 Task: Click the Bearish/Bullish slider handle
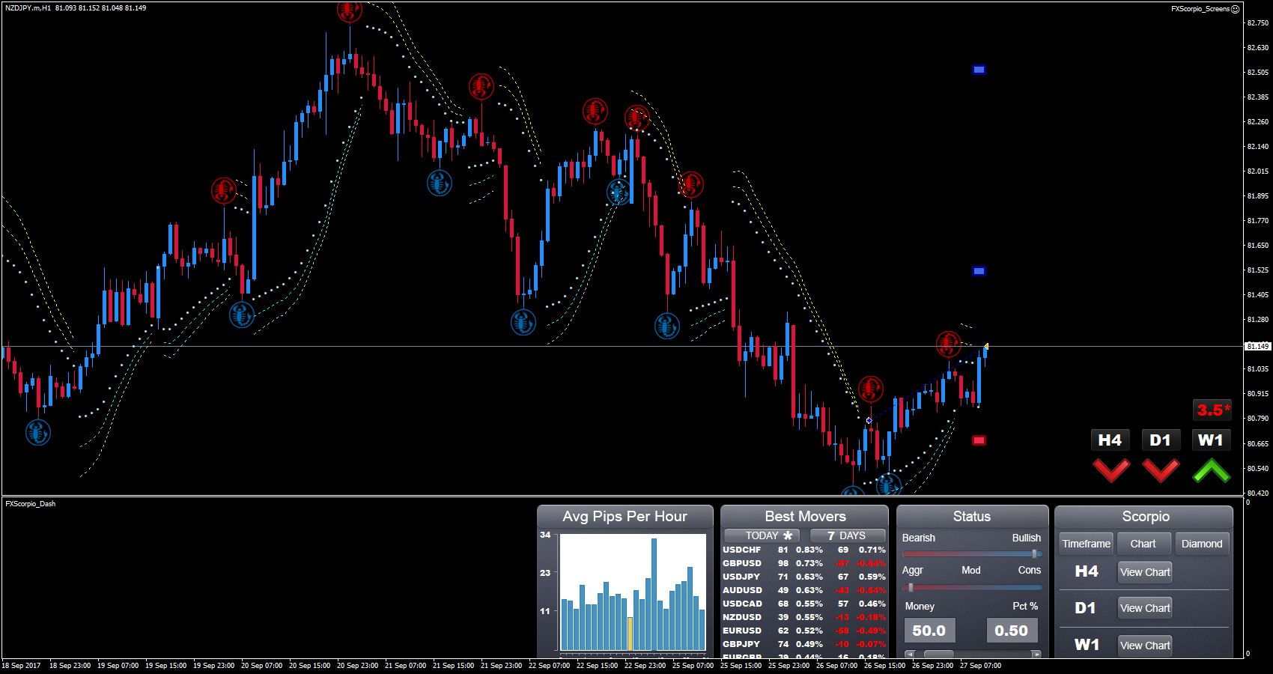point(1034,554)
